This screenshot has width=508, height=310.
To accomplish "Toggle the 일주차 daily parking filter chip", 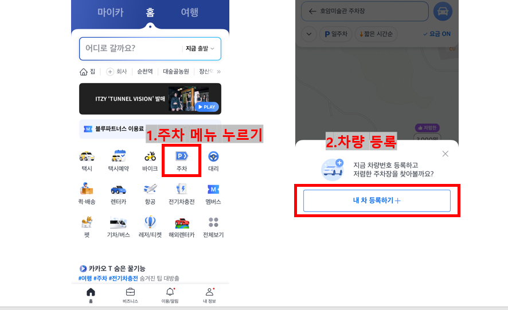I will click(x=336, y=34).
